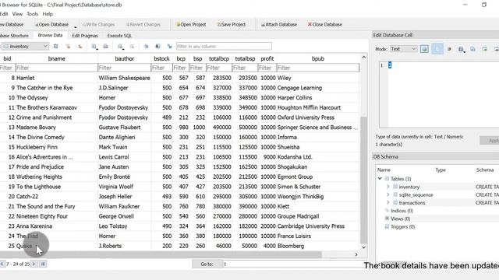Sort by the profit column header

click(267, 58)
